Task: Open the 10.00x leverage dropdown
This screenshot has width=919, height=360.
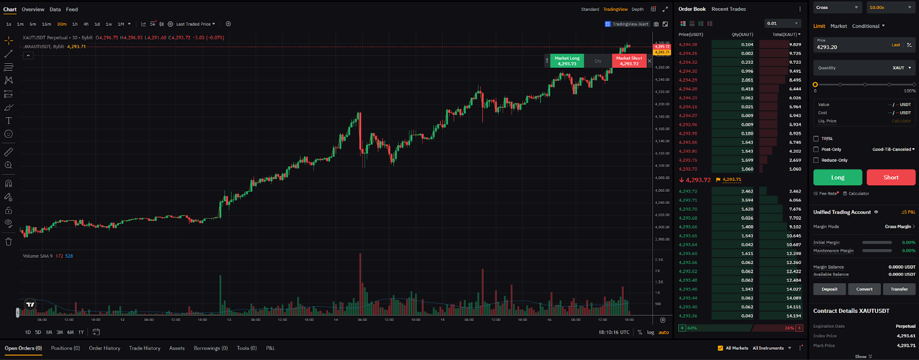Action: 890,7
